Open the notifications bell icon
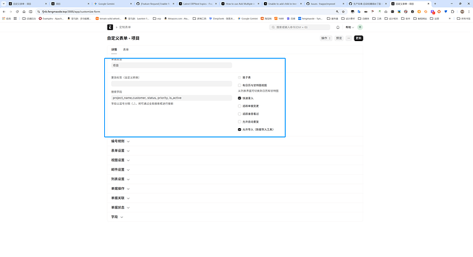 (x=338, y=27)
